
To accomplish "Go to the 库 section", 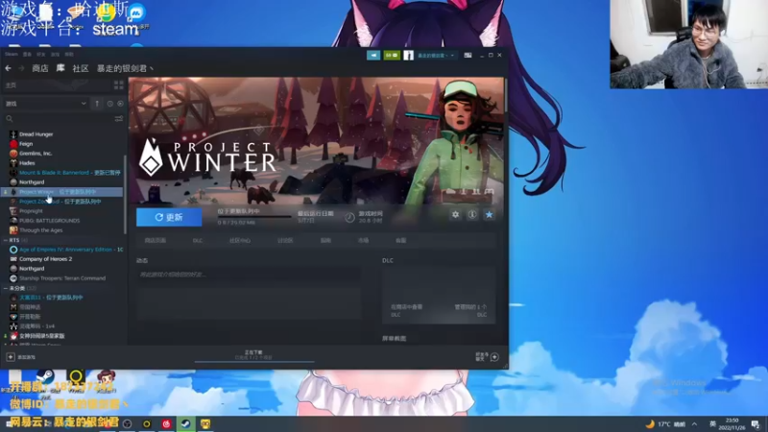I will (x=60, y=68).
